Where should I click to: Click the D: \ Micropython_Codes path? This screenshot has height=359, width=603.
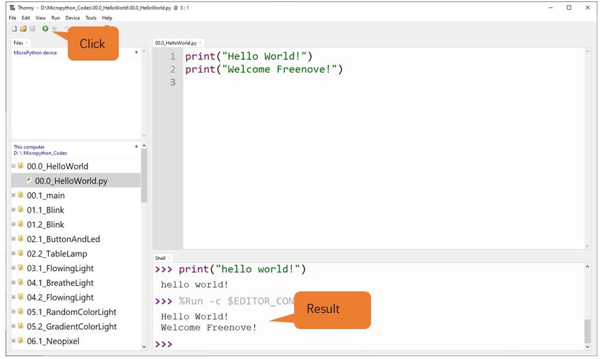[x=41, y=153]
